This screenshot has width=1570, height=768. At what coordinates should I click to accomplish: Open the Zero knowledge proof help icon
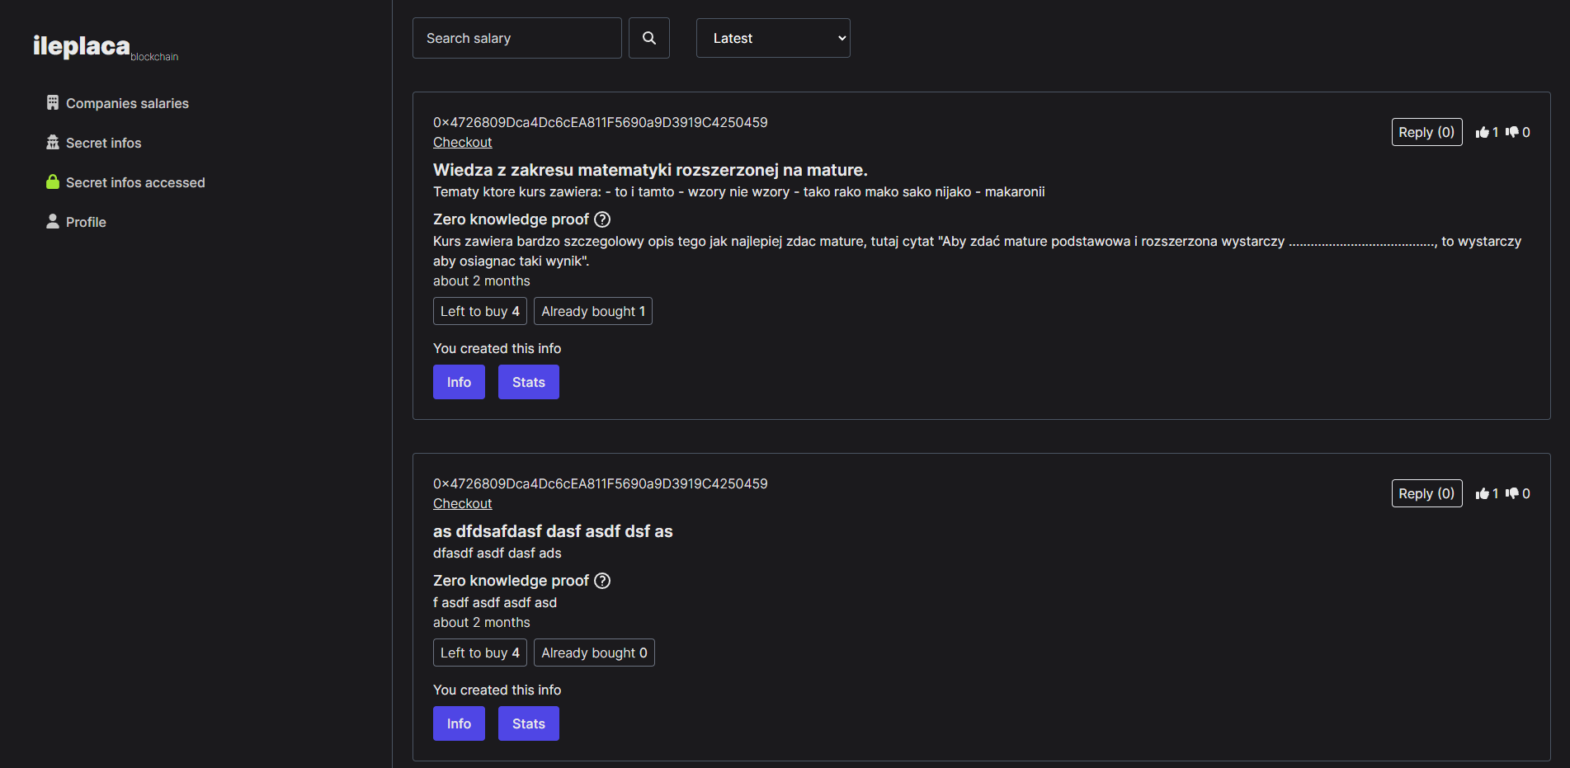point(602,219)
